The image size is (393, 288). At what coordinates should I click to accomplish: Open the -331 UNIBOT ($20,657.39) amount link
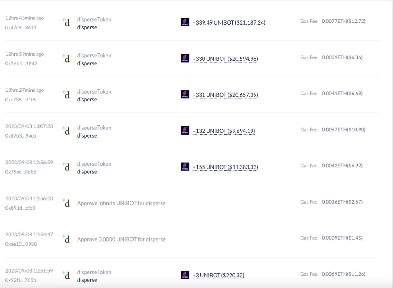coord(225,95)
